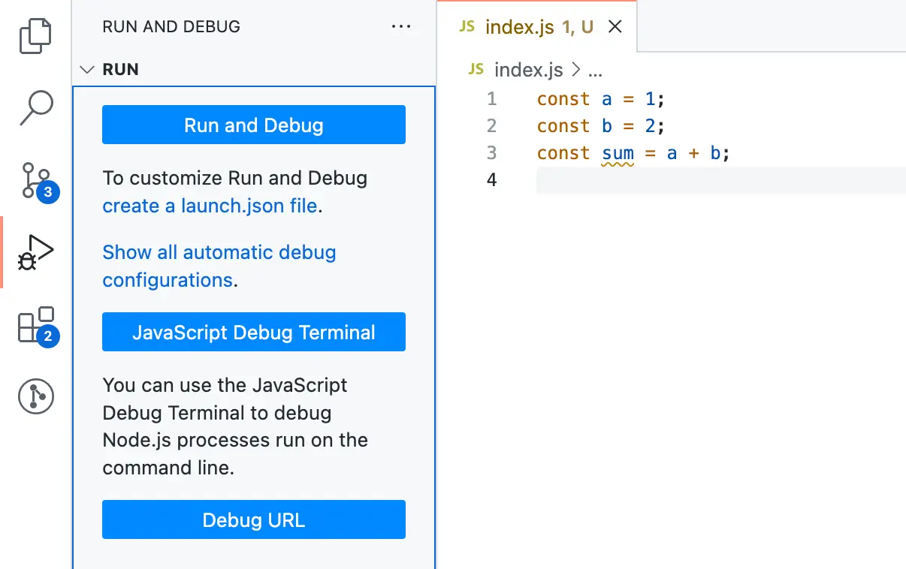
Task: Open a JavaScript Debug Terminal
Action: coord(253,332)
